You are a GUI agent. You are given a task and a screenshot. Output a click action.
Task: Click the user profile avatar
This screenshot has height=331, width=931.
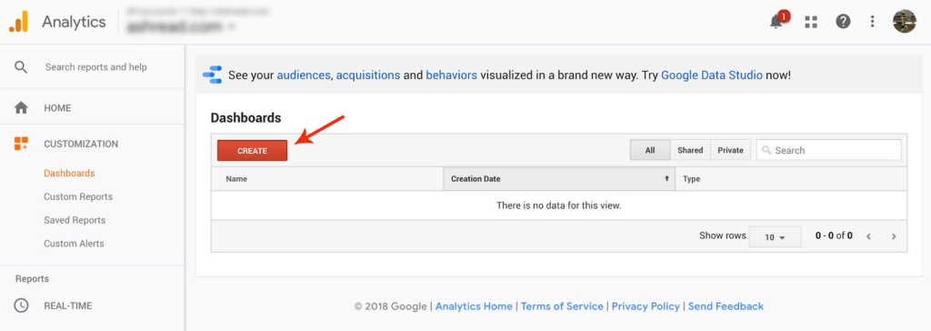coord(905,22)
